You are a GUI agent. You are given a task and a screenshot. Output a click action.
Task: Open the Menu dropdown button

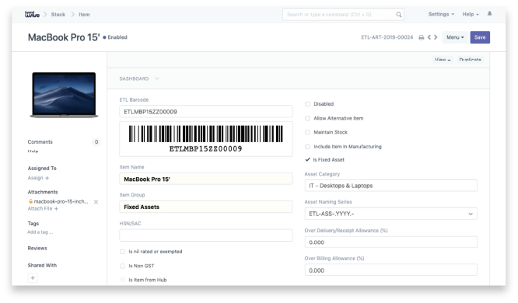click(x=455, y=37)
